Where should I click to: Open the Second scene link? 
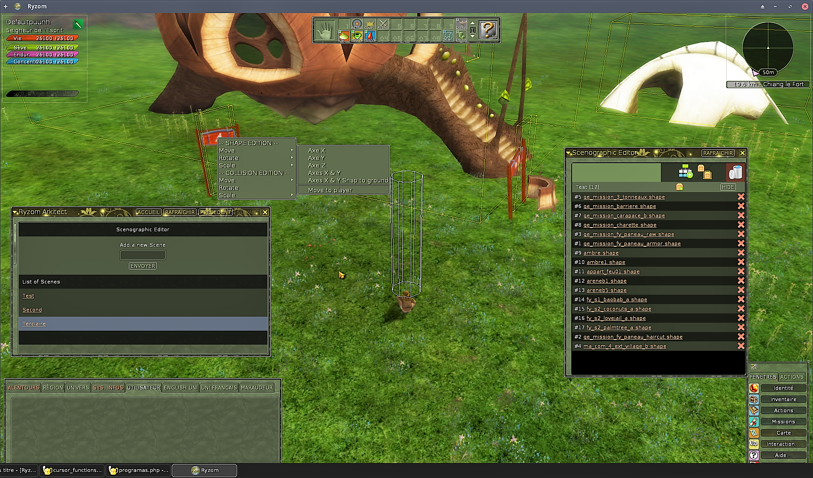pos(32,310)
